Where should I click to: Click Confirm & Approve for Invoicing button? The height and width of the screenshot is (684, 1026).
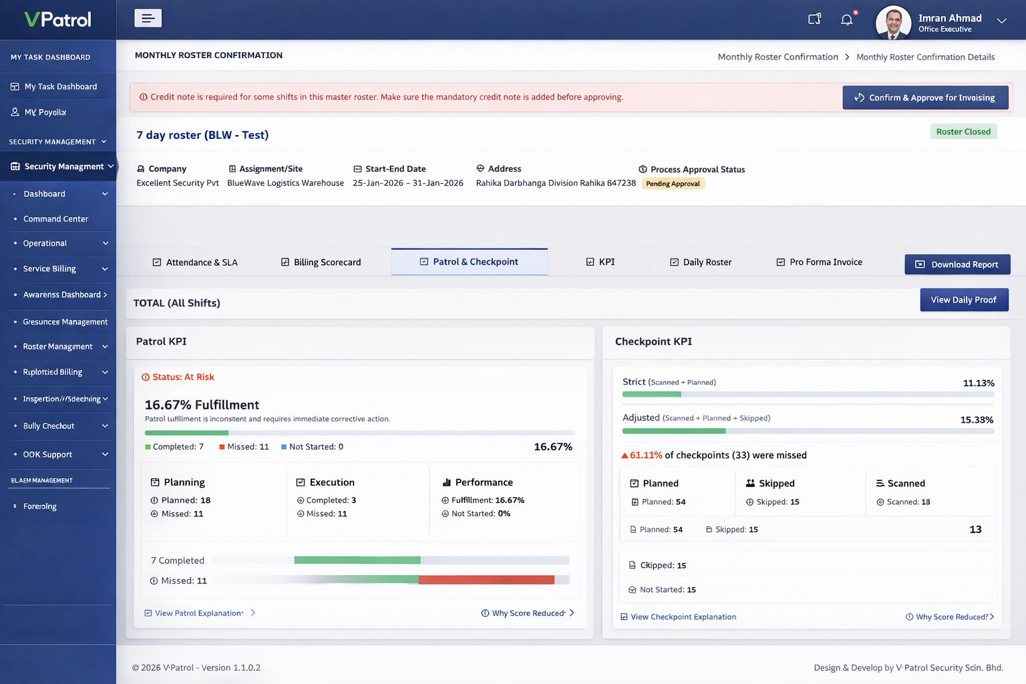pyautogui.click(x=924, y=98)
